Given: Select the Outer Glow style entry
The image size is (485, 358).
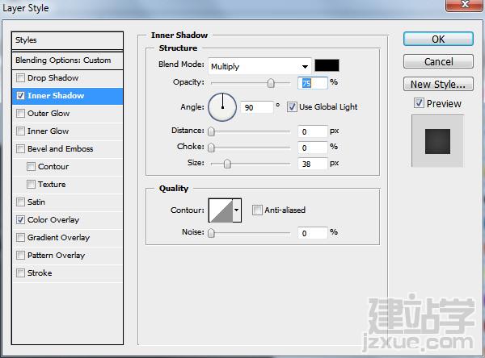Looking at the screenshot, I should 48,113.
